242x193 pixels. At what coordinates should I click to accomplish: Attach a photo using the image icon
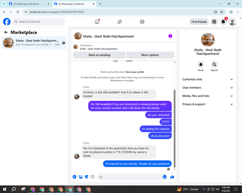(x=80, y=177)
